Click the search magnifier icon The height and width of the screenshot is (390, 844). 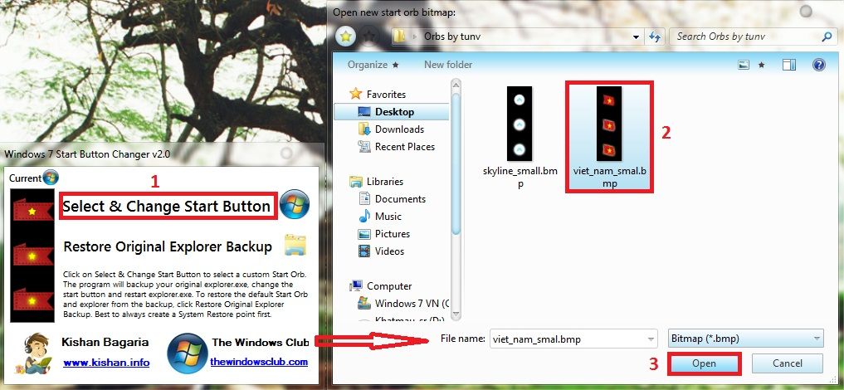coord(827,37)
